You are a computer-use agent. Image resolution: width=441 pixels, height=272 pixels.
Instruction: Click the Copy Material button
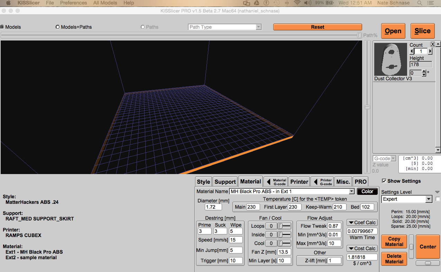[x=394, y=242]
